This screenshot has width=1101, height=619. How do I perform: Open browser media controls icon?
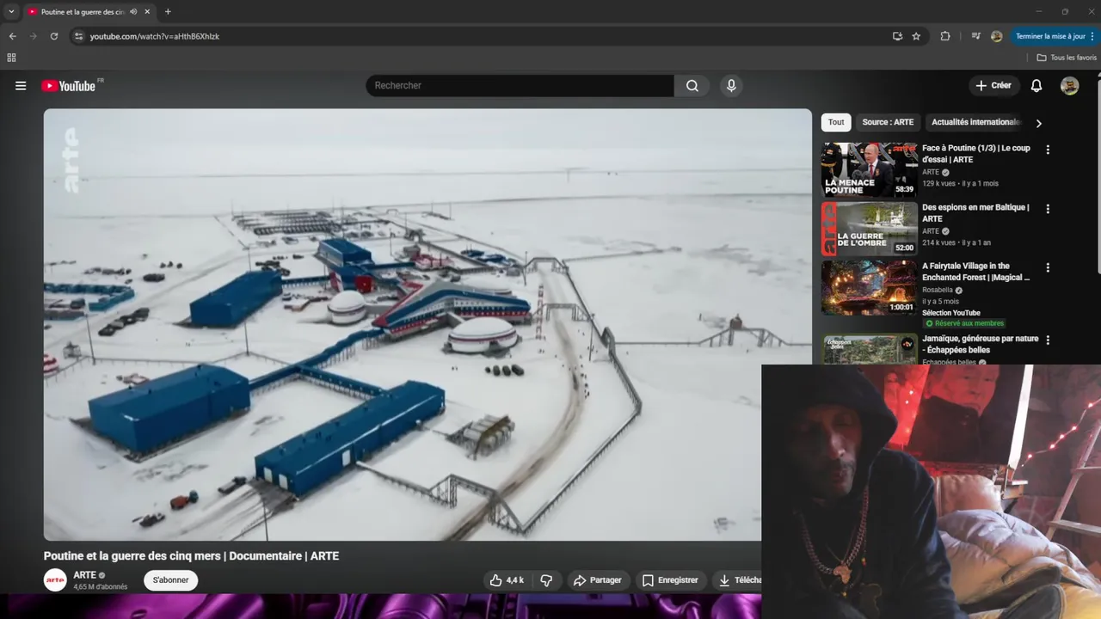tap(975, 36)
